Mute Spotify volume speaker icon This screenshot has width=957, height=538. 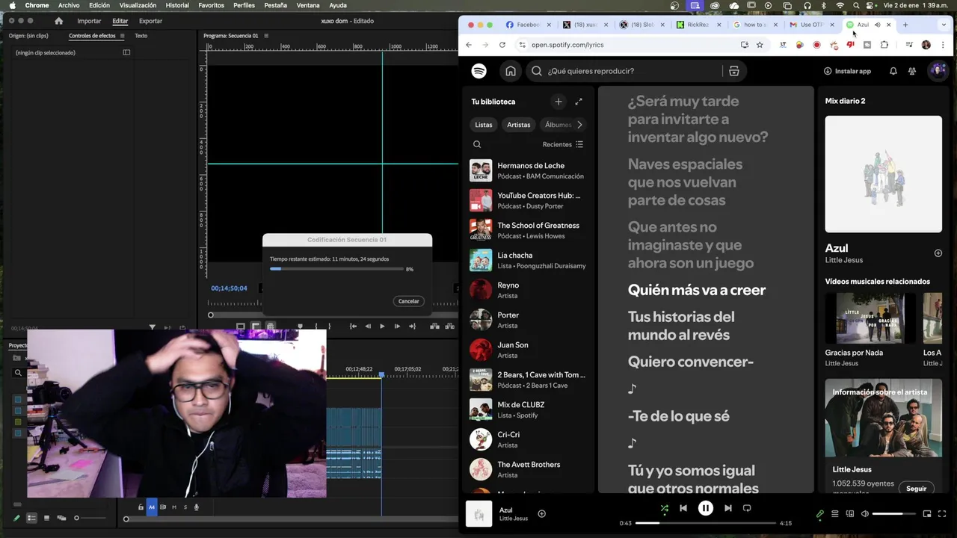click(x=865, y=514)
